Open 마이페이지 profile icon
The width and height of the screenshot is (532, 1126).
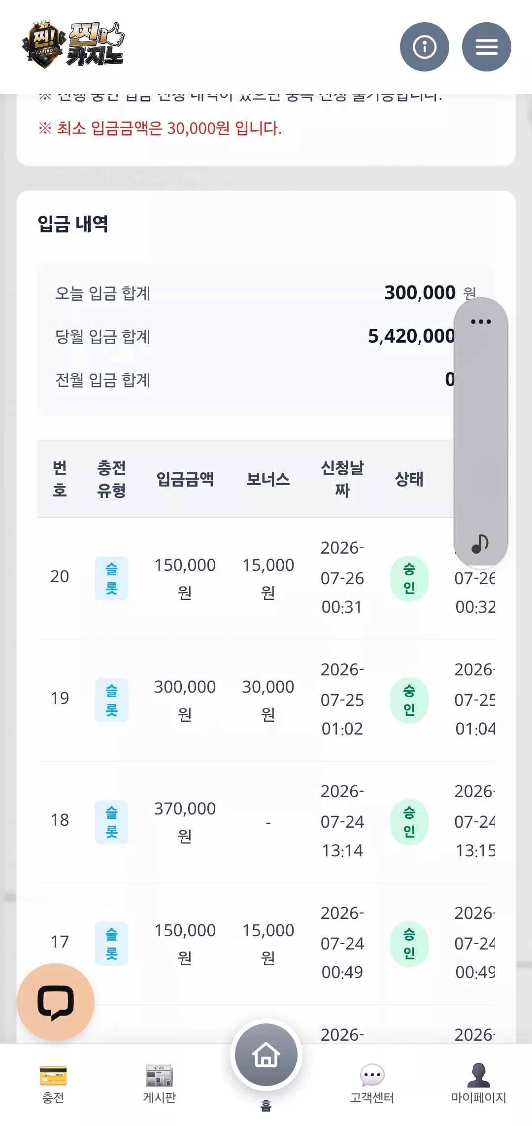click(x=478, y=1084)
